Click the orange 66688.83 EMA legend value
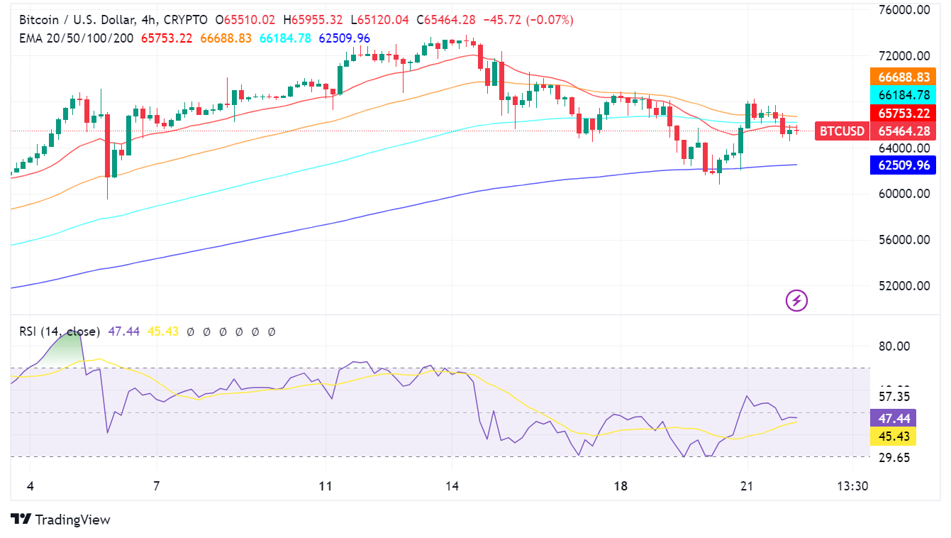The height and width of the screenshot is (538, 951). pos(226,38)
